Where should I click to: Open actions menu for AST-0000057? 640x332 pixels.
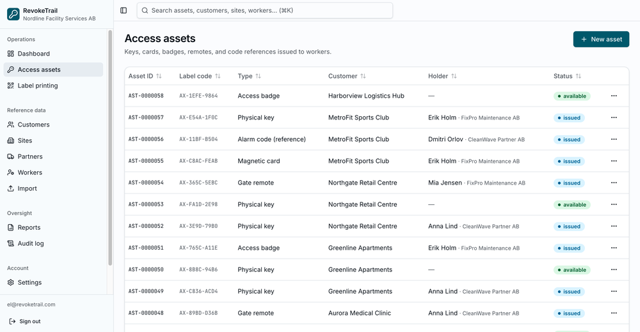click(614, 117)
